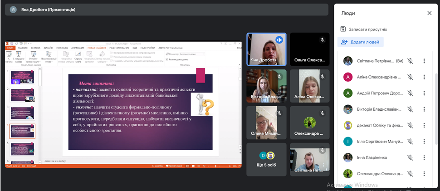Open the Ще 5 осіб tile
The height and width of the screenshot is (191, 440).
coord(266,159)
